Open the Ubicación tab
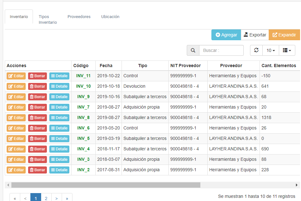301x201 pixels. click(110, 17)
